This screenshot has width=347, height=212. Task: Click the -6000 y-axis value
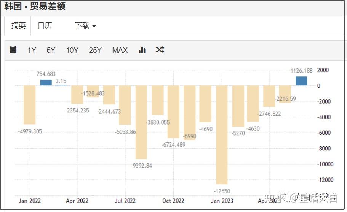click(x=324, y=133)
